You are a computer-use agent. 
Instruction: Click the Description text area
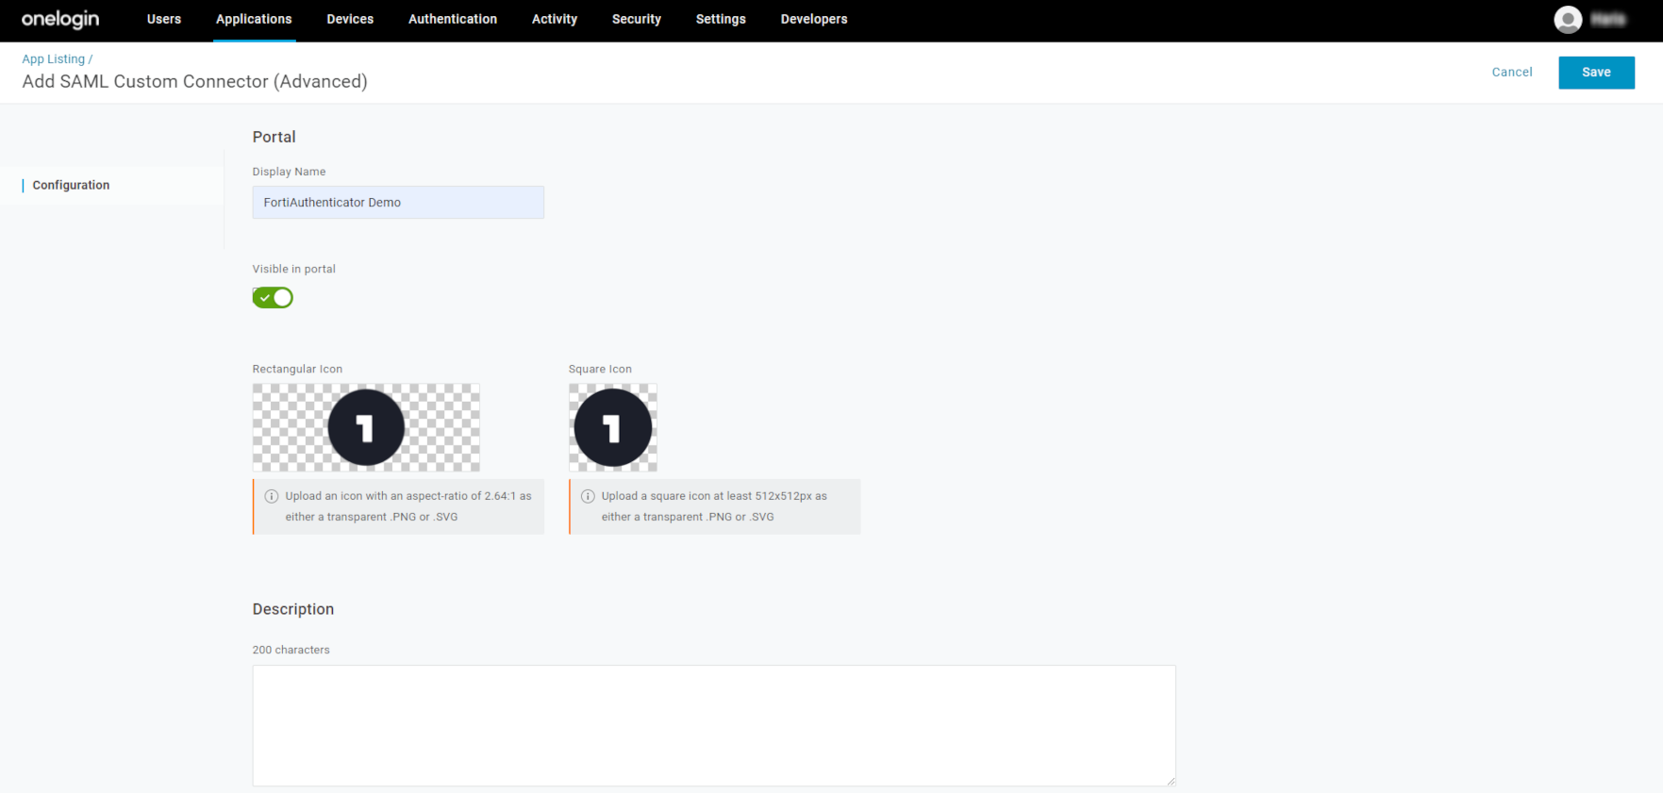coord(714,726)
